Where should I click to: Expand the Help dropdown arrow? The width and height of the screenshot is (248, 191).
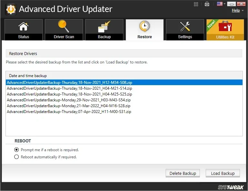243,11
